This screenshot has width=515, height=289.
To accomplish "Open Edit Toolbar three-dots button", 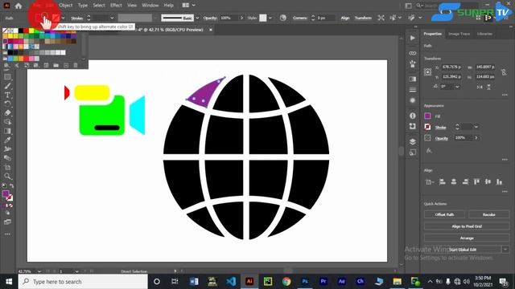I will click(7, 234).
